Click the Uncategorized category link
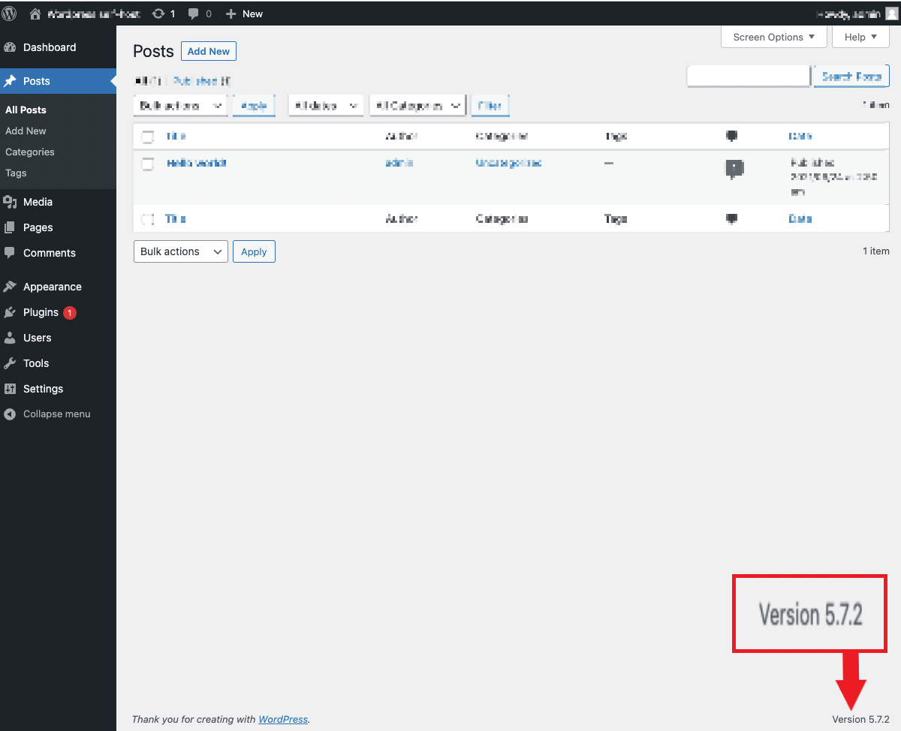The image size is (901, 731). point(508,163)
